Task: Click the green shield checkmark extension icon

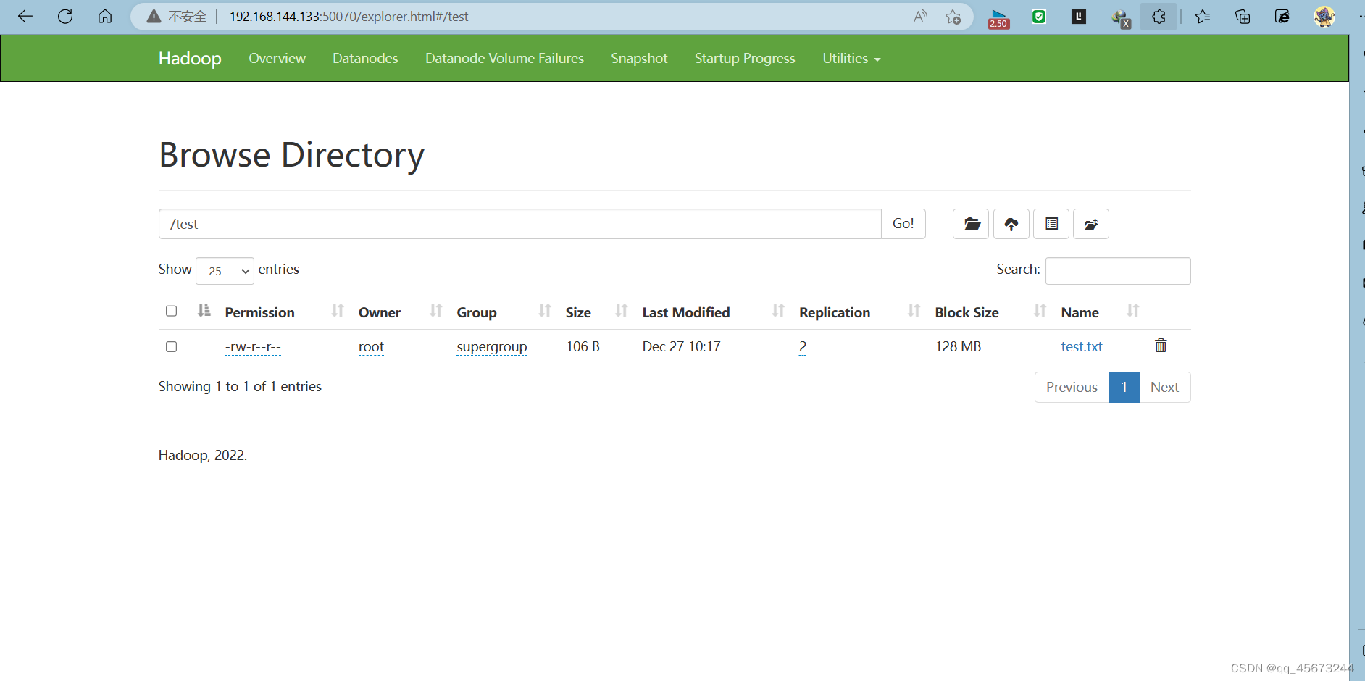Action: 1039,16
